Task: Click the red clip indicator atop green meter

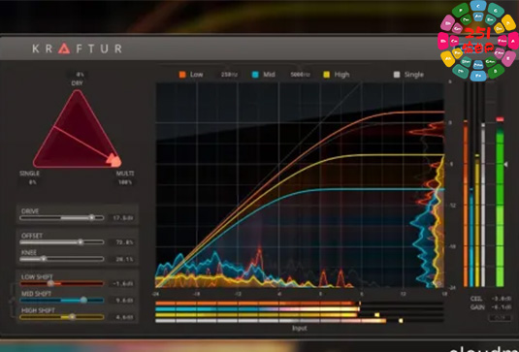Action: (x=500, y=118)
